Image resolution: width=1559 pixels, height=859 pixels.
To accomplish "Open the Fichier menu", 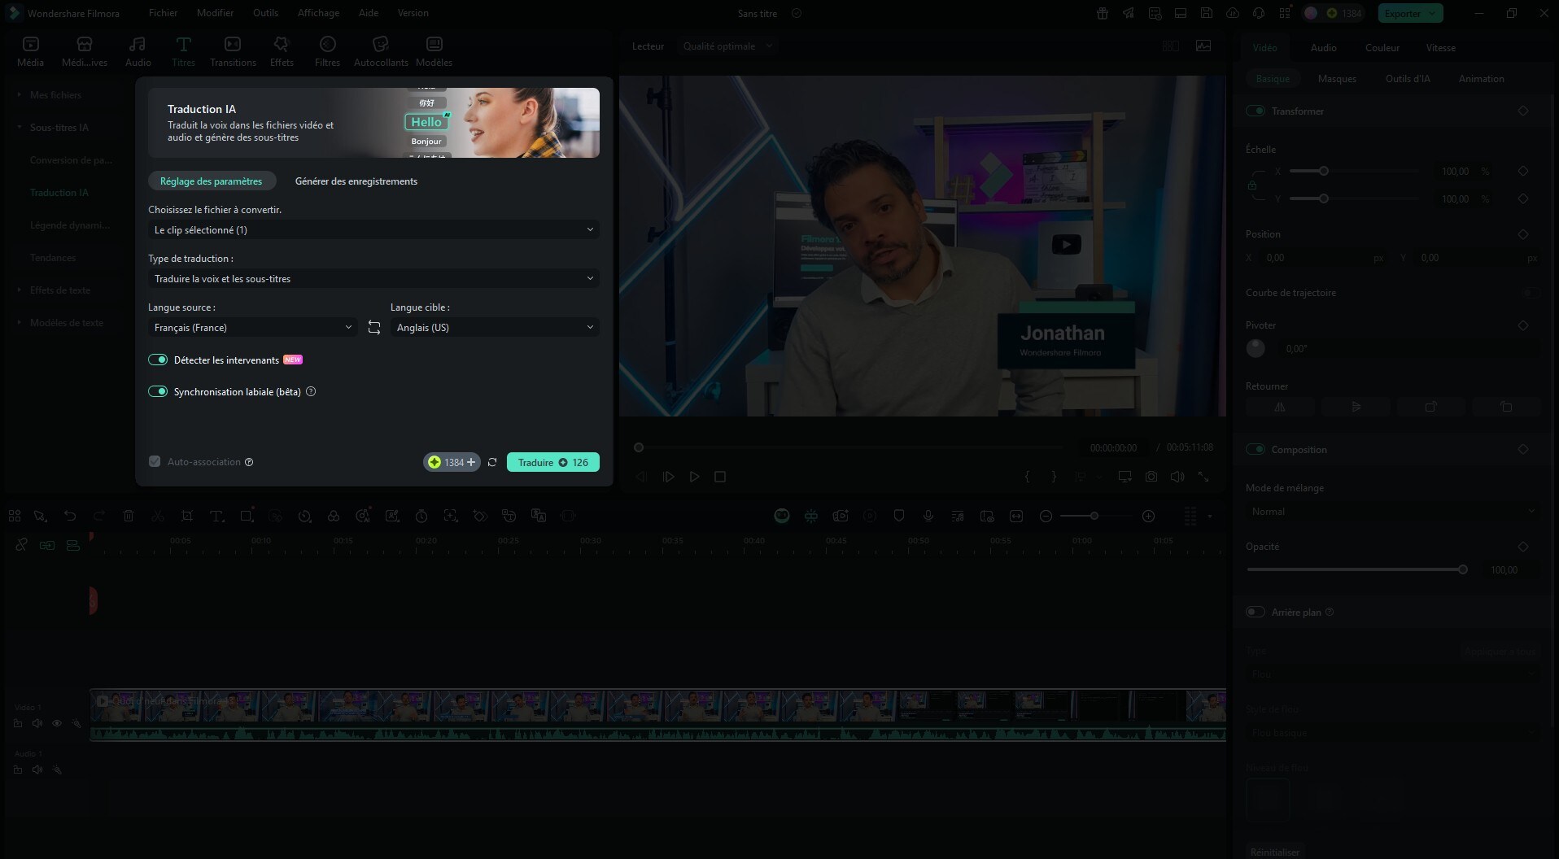I will tap(164, 13).
